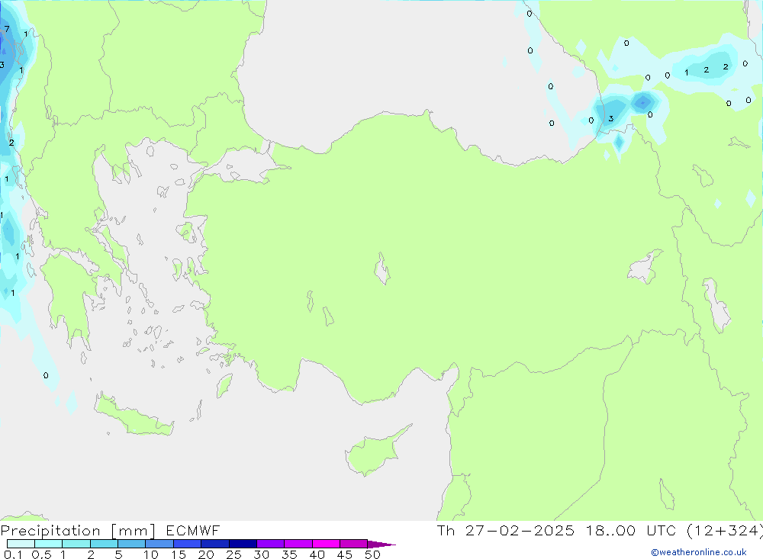Pick the legend swatch between 10 and 15
The height and width of the screenshot is (559, 763).
tap(159, 544)
